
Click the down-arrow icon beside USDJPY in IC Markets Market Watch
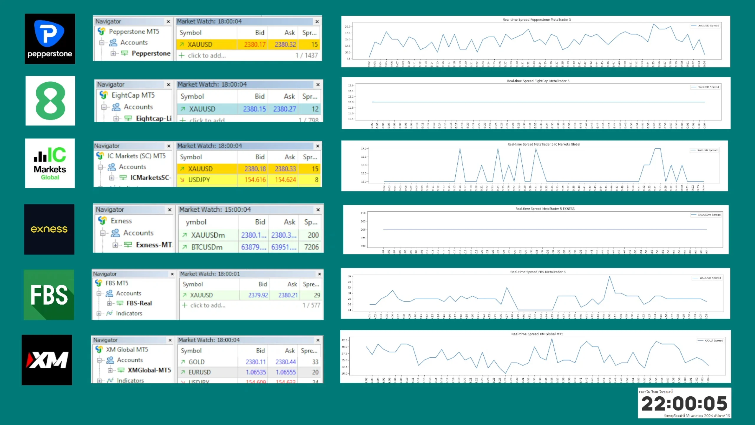click(x=182, y=180)
